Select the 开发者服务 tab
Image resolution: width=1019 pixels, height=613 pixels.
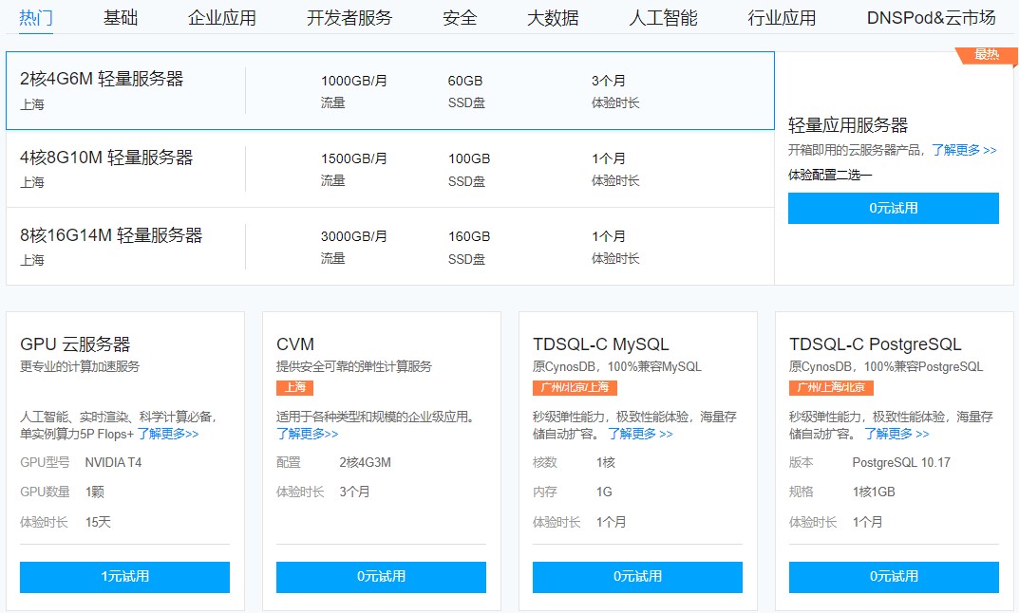click(x=348, y=17)
